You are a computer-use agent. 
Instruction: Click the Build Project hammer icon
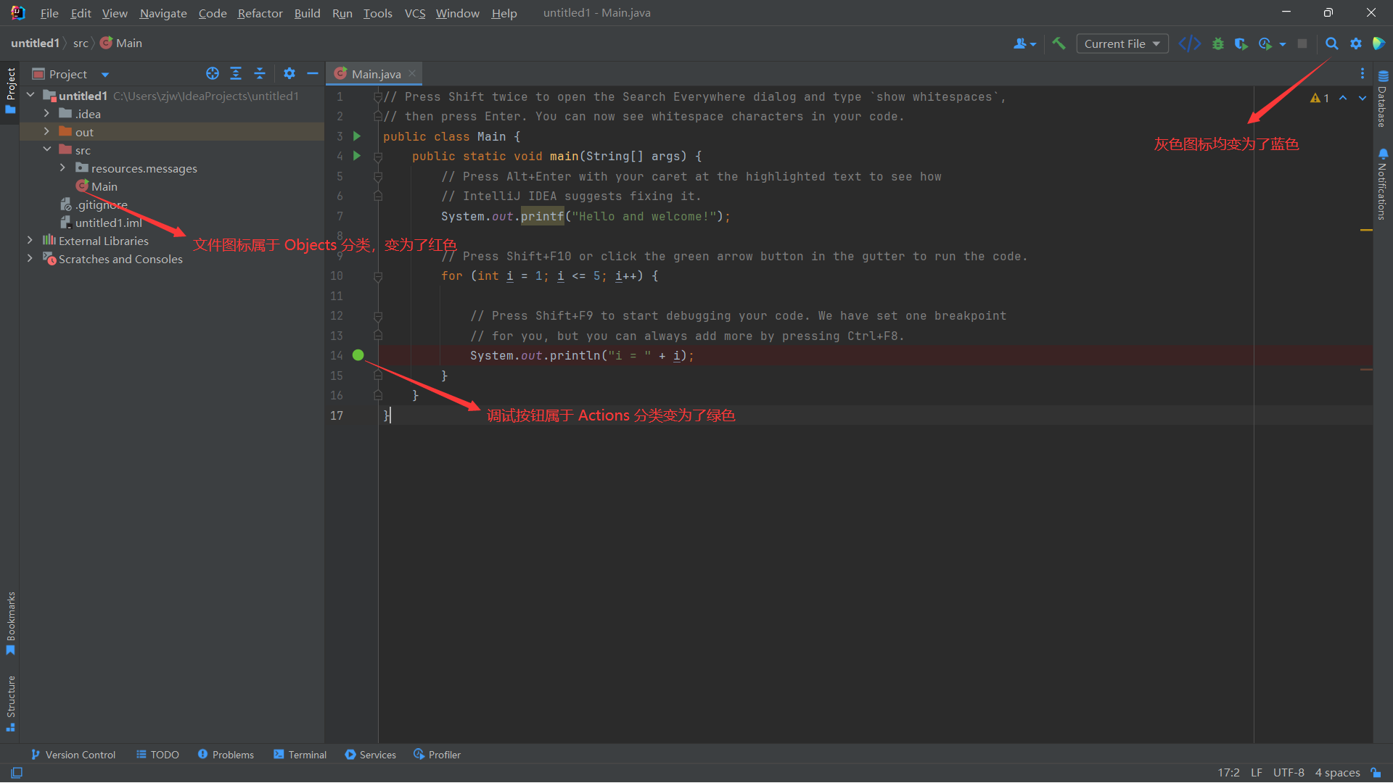point(1059,43)
